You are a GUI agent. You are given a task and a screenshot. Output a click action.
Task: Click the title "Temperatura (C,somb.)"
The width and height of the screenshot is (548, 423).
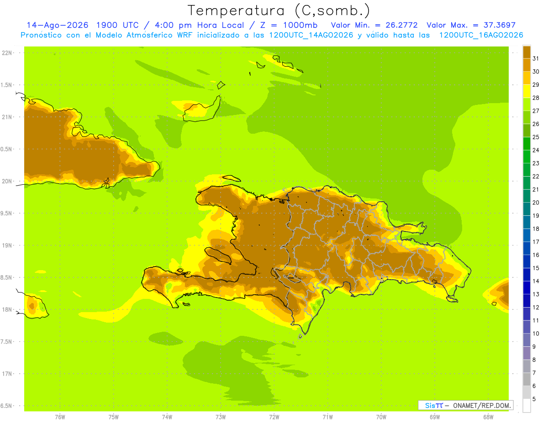[x=279, y=10]
